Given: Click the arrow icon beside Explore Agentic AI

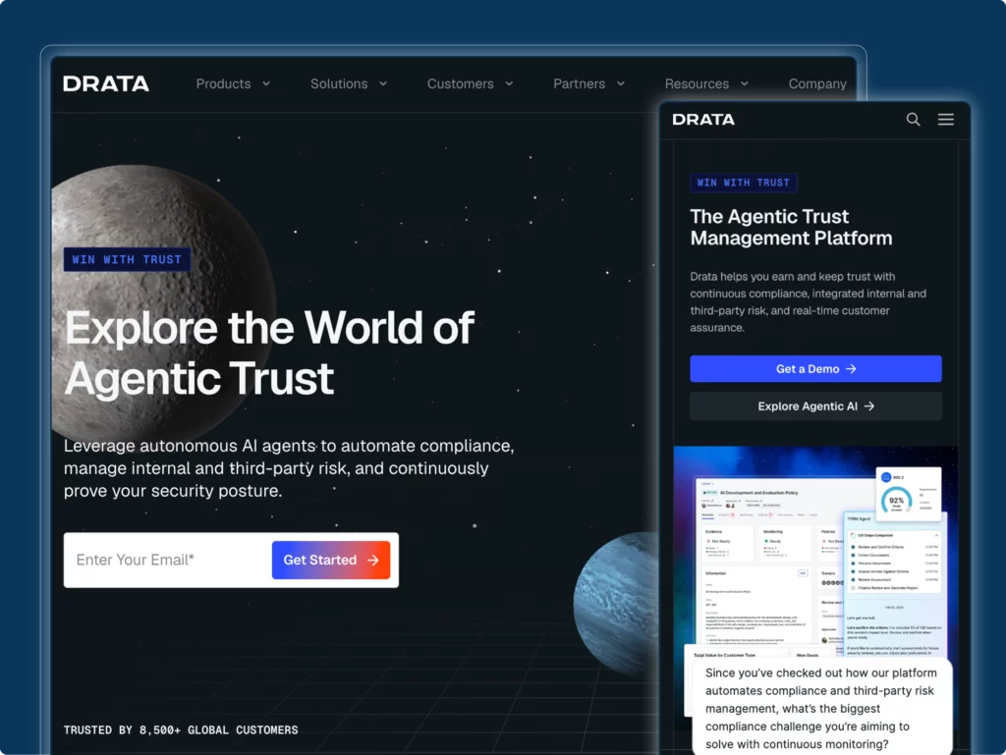Looking at the screenshot, I should 868,406.
